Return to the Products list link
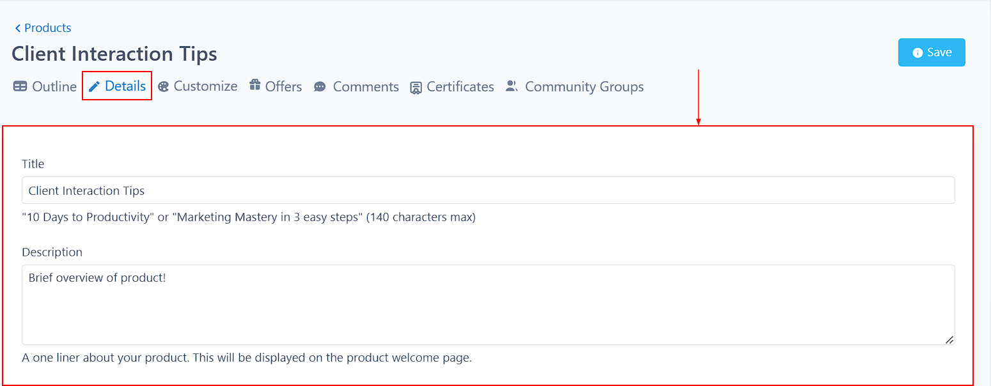This screenshot has width=991, height=386. click(47, 28)
